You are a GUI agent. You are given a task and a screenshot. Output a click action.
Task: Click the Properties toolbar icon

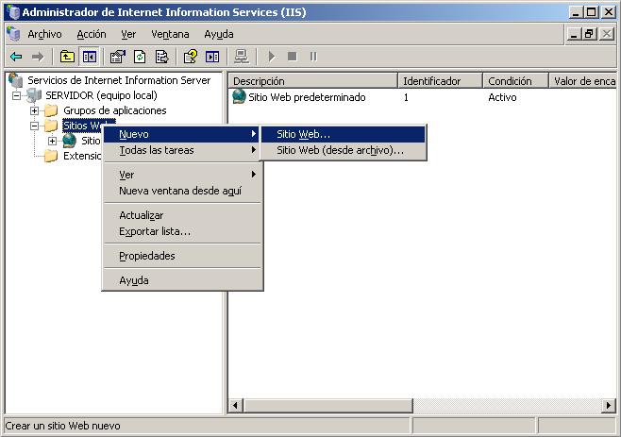[118, 57]
